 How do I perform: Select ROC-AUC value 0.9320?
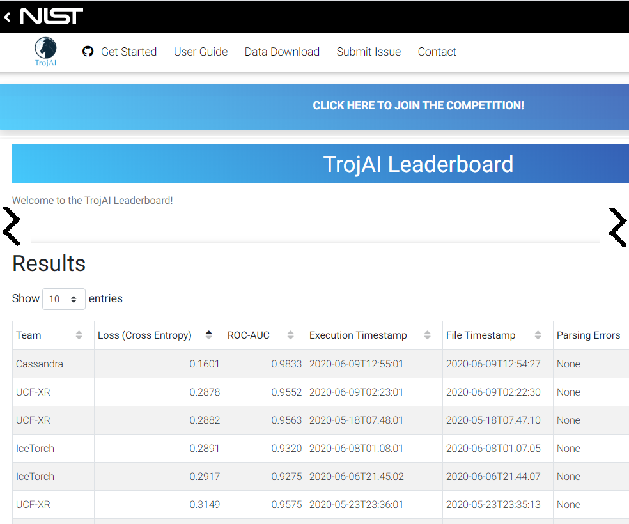pos(286,448)
